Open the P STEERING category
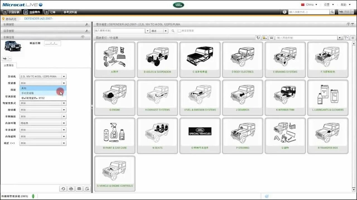 coord(242,136)
